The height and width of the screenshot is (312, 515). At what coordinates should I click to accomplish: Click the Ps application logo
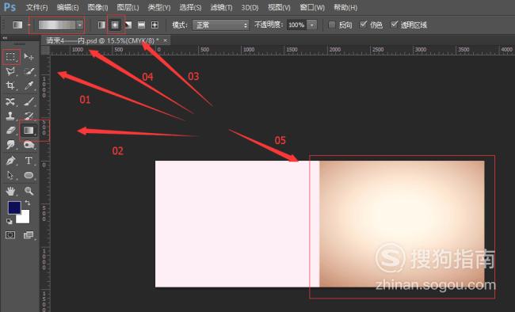[x=10, y=7]
